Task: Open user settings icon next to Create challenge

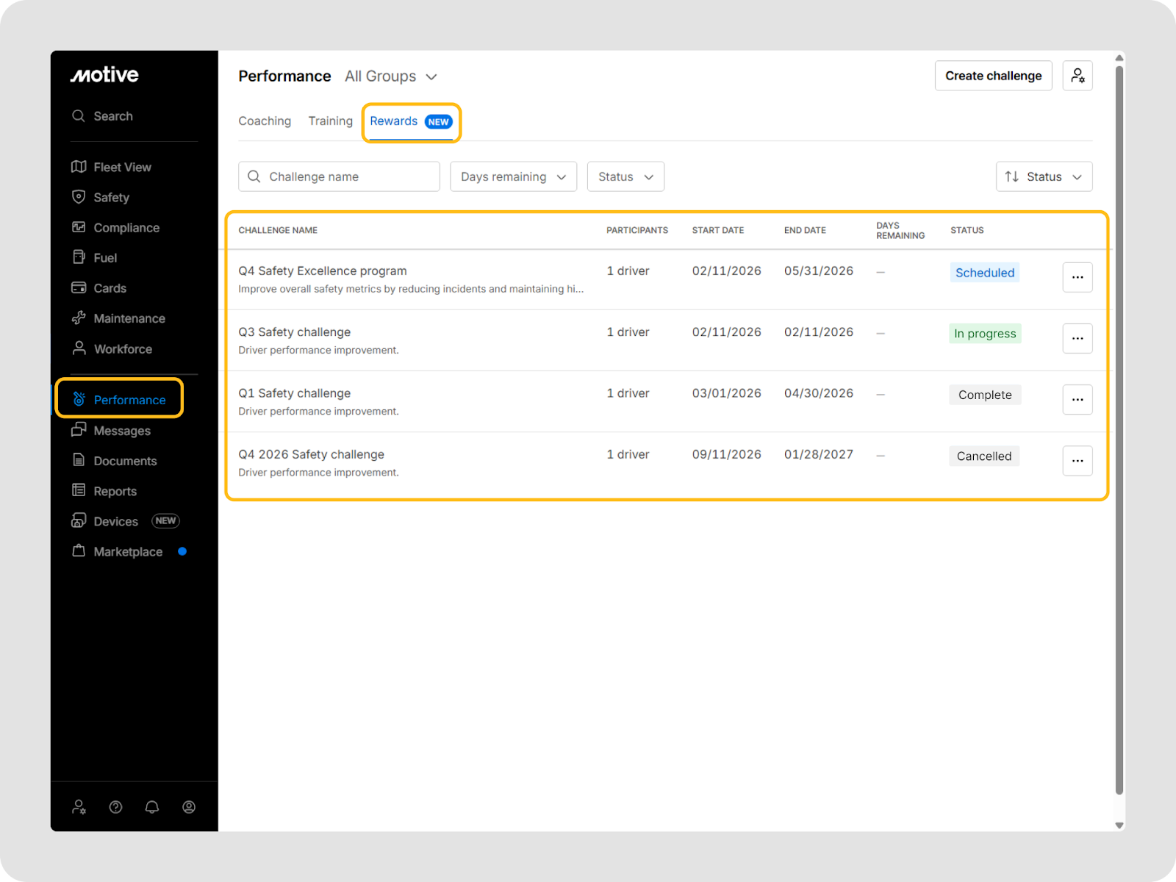Action: coord(1078,76)
